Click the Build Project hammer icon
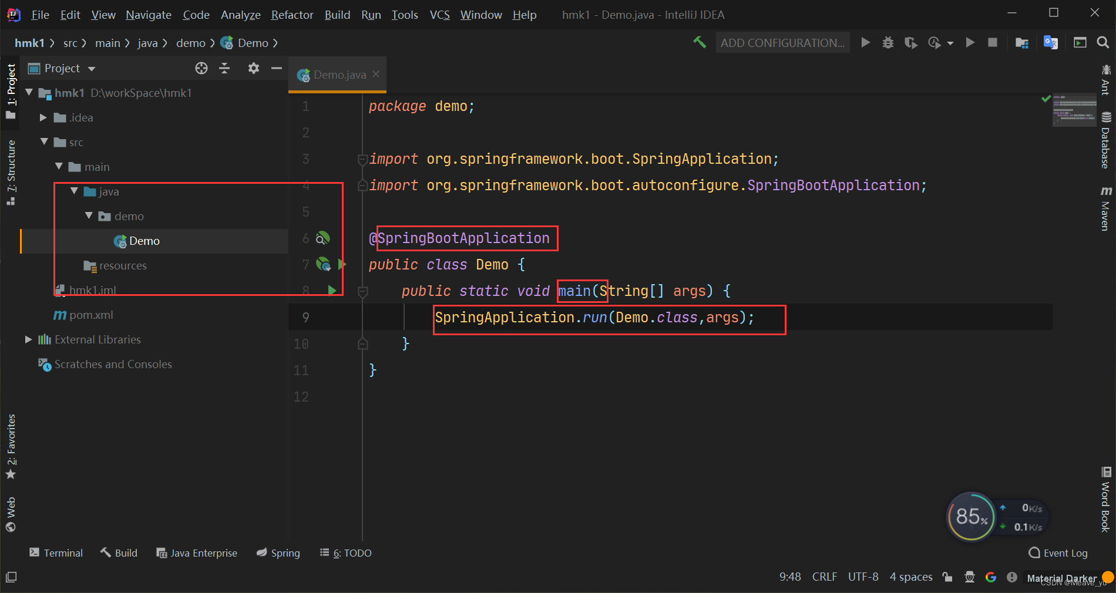Image resolution: width=1116 pixels, height=593 pixels. [700, 42]
